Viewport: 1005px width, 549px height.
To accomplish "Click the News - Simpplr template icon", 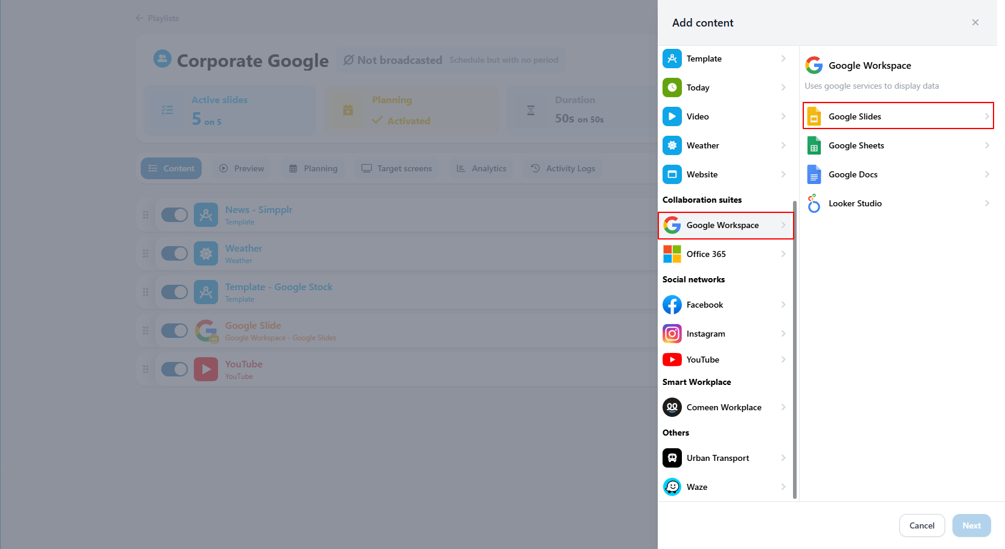I will pos(206,215).
